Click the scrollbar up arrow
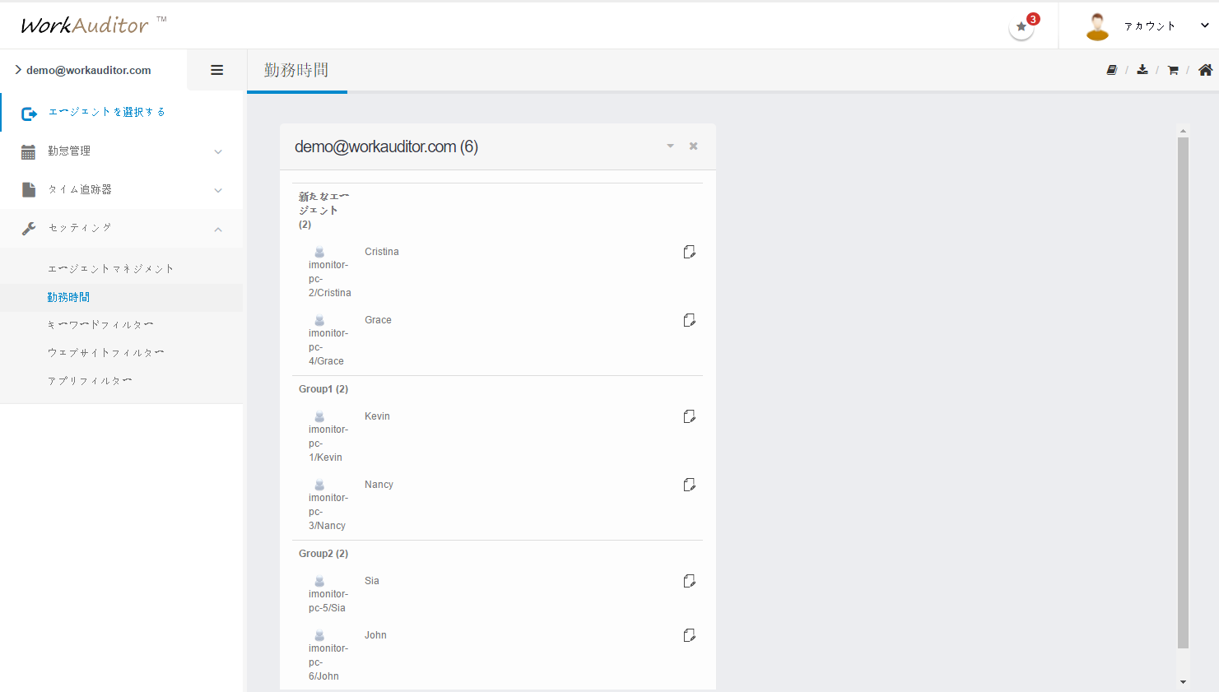Screen dimensions: 1219x692 coord(1183,131)
